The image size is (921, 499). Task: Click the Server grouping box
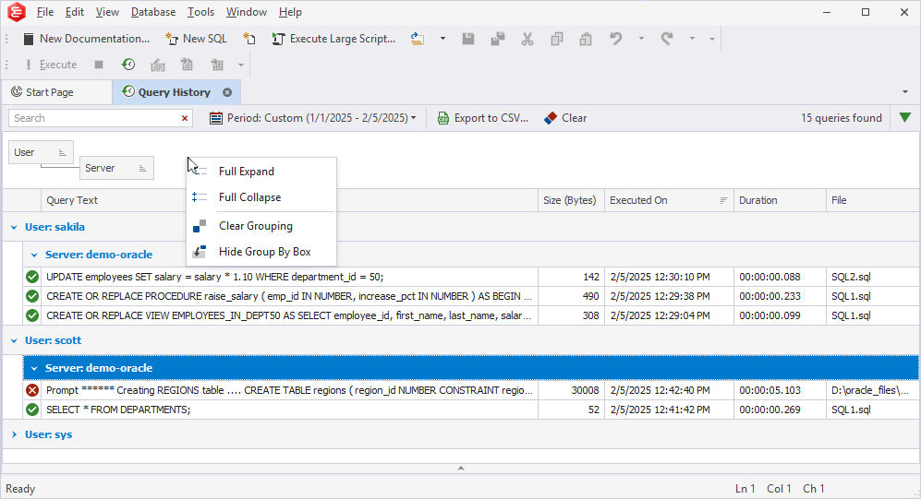tap(116, 168)
